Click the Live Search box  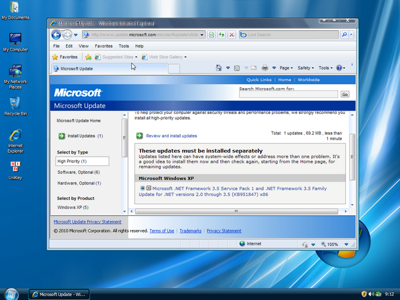(289, 35)
